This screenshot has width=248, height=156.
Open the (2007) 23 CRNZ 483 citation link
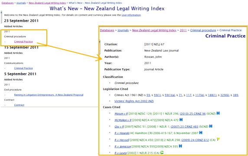(184, 127)
